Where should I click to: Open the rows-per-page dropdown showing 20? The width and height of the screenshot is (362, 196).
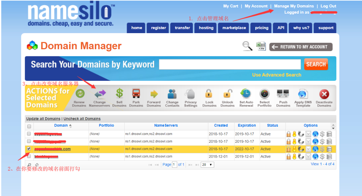pyautogui.click(x=207, y=165)
